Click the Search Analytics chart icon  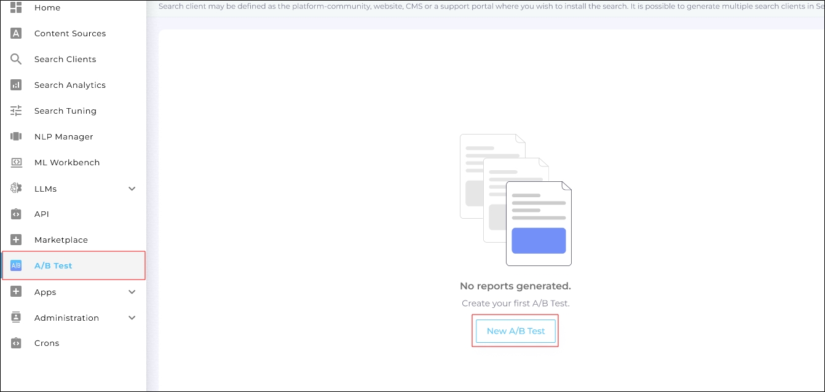[x=16, y=85]
